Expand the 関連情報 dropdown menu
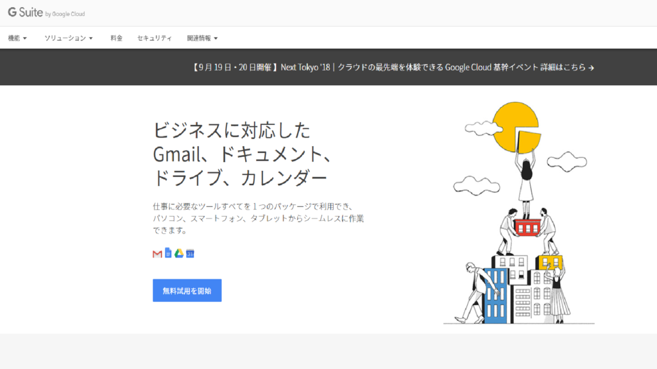The image size is (657, 369). point(202,38)
